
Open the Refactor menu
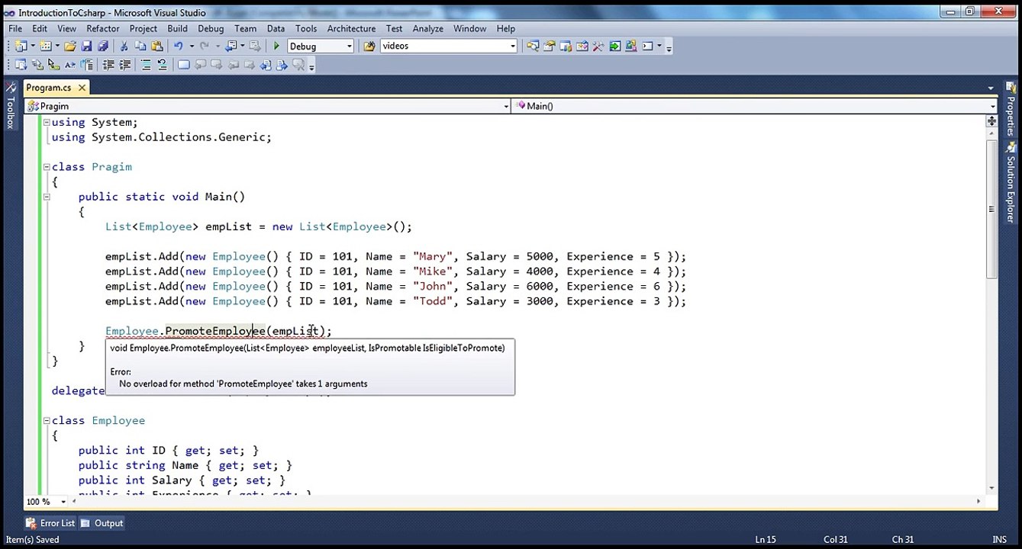tap(103, 28)
